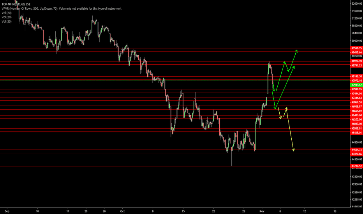The height and width of the screenshot is (214, 363).
Task: Select the VPVR indicator legend text
Action: pos(62,9)
